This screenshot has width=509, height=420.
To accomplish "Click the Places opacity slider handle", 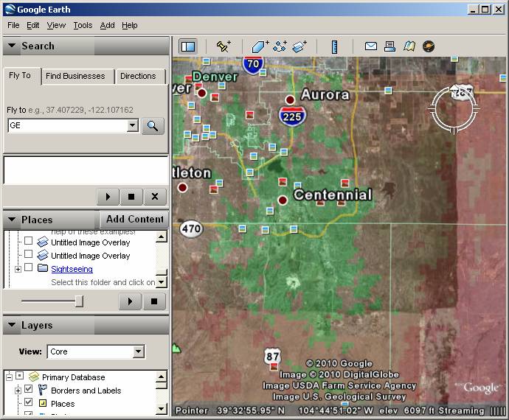I will pos(79,301).
